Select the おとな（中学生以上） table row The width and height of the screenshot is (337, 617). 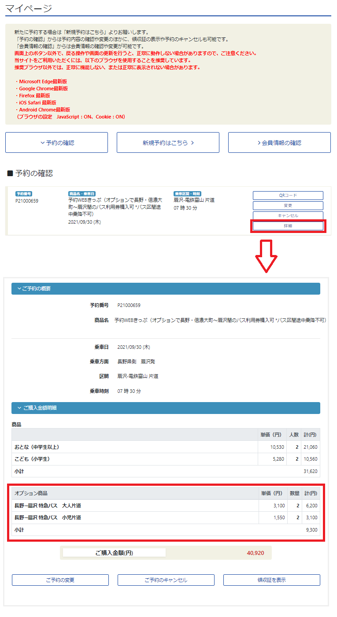point(166,447)
